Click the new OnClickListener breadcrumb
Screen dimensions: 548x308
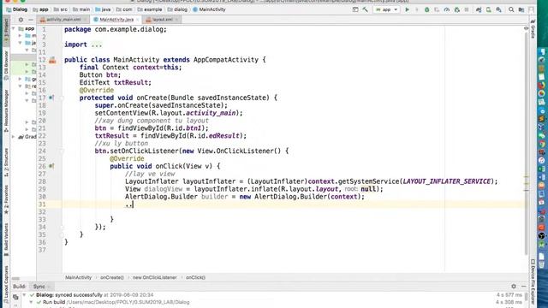[154, 277]
